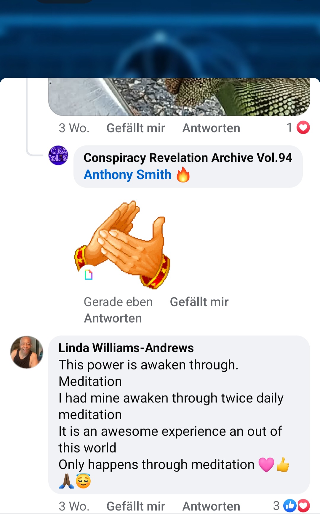View heart reaction on lizard photo comment
320x514 pixels.
[303, 128]
